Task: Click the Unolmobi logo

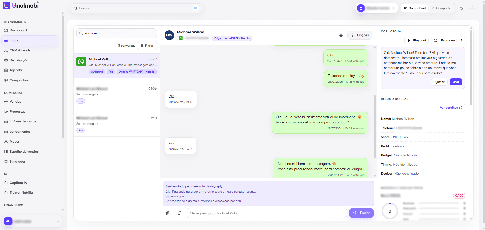Action: point(21,5)
